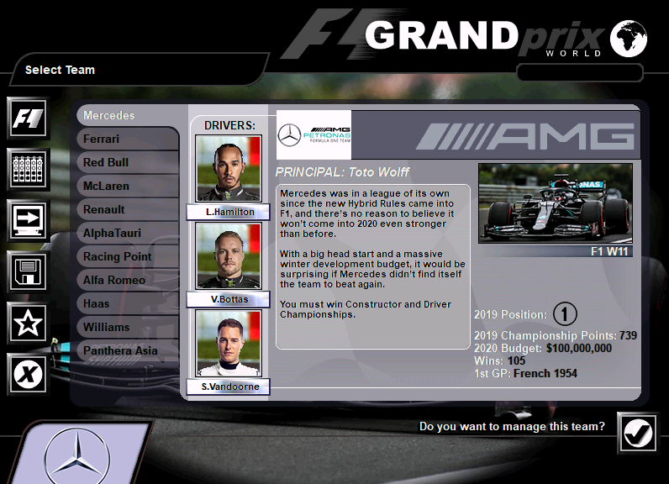Image resolution: width=669 pixels, height=484 pixels.
Task: Select Ferrari in the team list
Action: click(128, 139)
